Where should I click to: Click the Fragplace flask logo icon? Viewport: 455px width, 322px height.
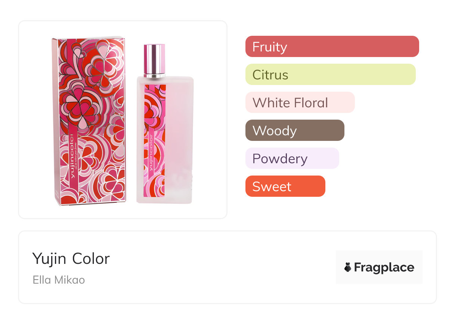point(348,267)
